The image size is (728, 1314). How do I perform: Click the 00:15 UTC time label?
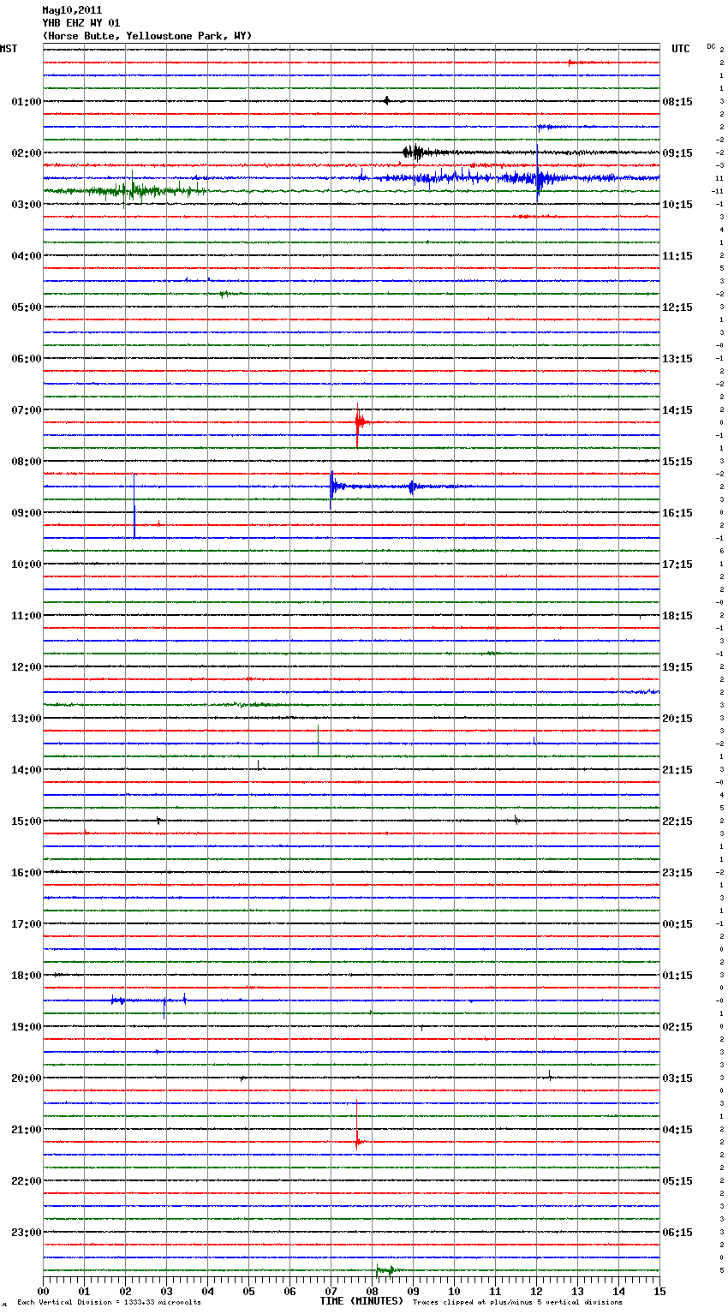point(677,924)
